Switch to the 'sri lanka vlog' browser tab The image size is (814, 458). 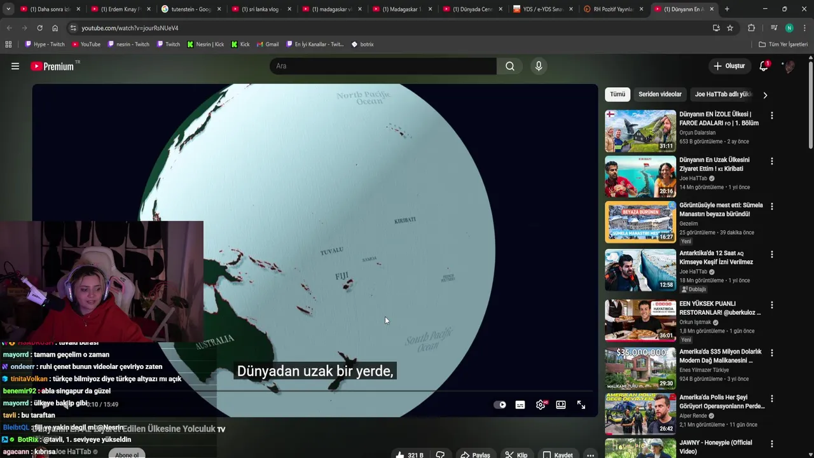coord(260,9)
